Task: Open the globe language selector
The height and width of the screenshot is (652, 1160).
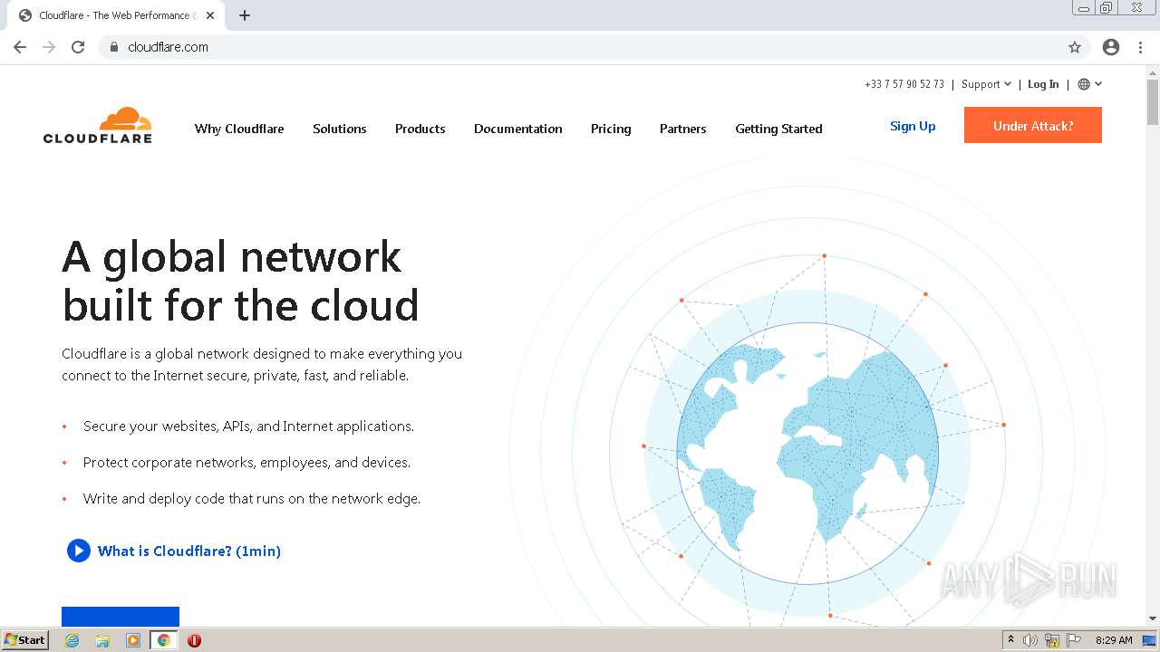Action: click(x=1089, y=84)
